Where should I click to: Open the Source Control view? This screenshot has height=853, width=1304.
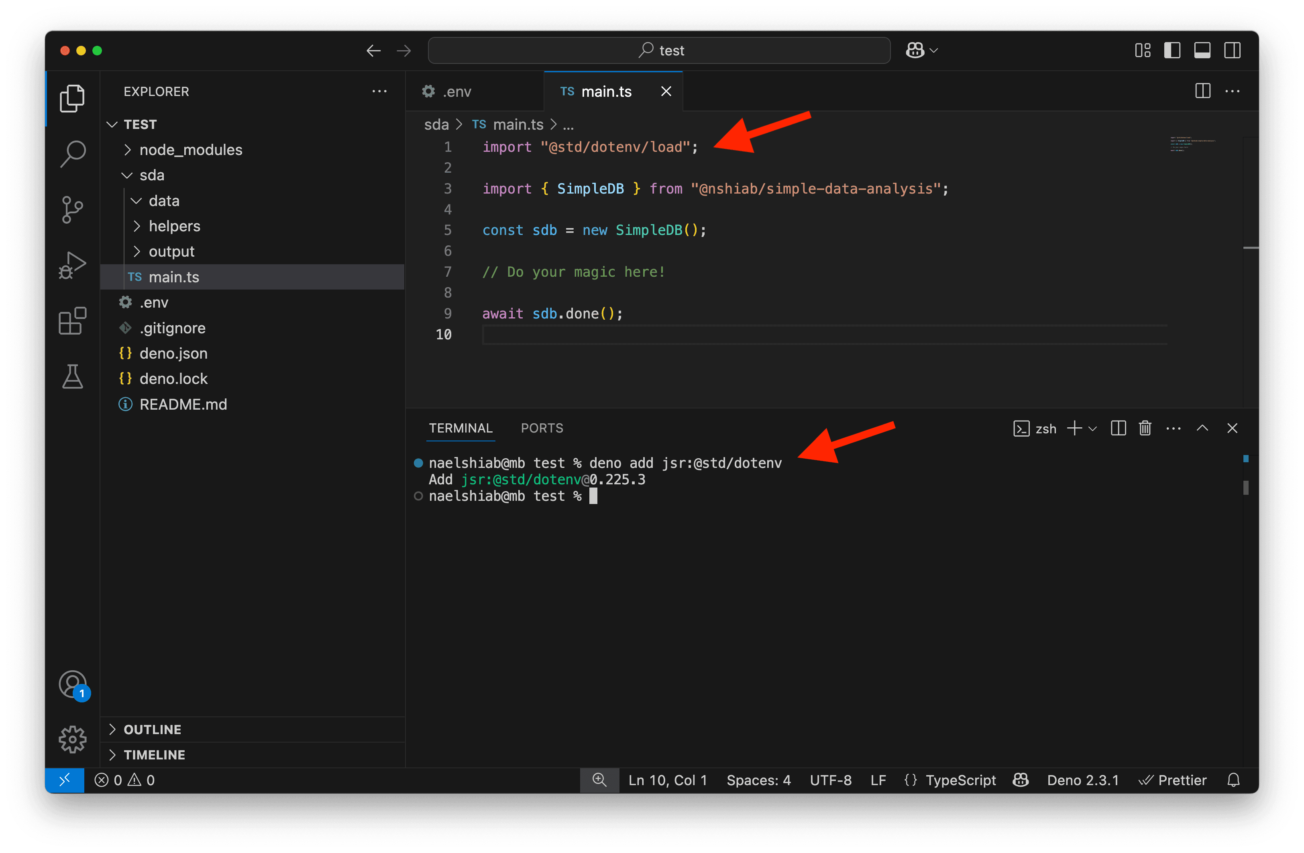pos(72,209)
